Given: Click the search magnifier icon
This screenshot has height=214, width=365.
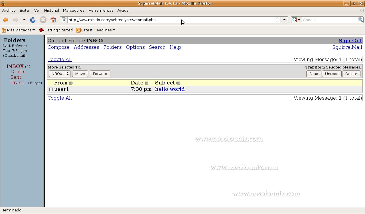Looking at the screenshot, I should pos(360,20).
